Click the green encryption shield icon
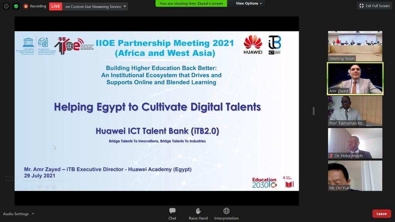The width and height of the screenshot is (395, 222). click(16, 6)
